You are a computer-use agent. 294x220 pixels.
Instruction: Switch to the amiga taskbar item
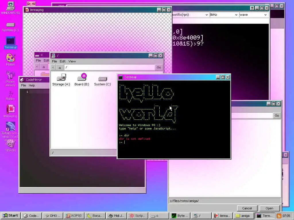(243, 216)
